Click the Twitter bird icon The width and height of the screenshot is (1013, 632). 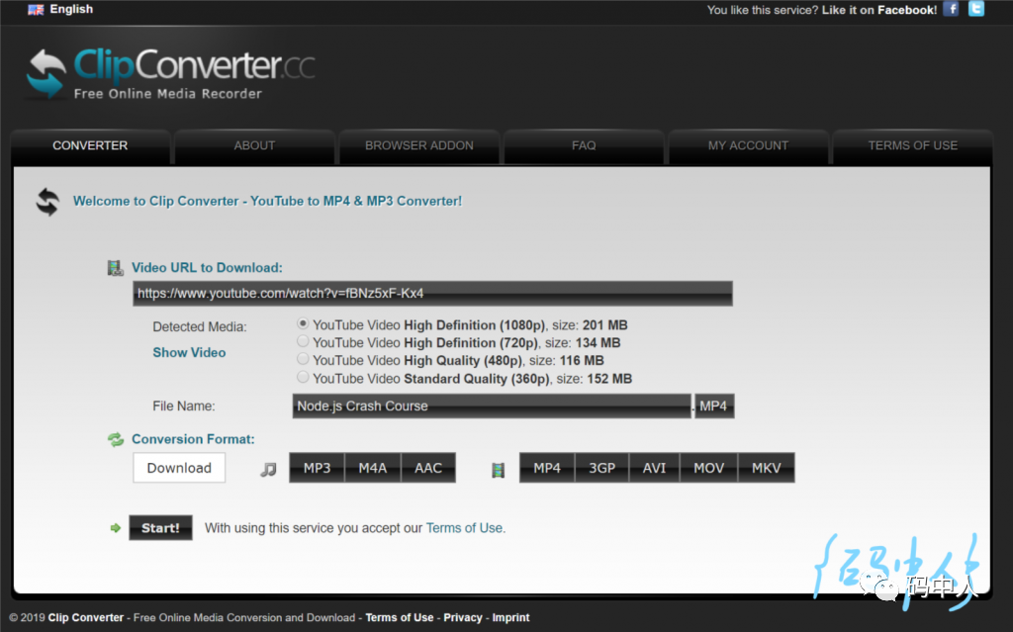976,9
